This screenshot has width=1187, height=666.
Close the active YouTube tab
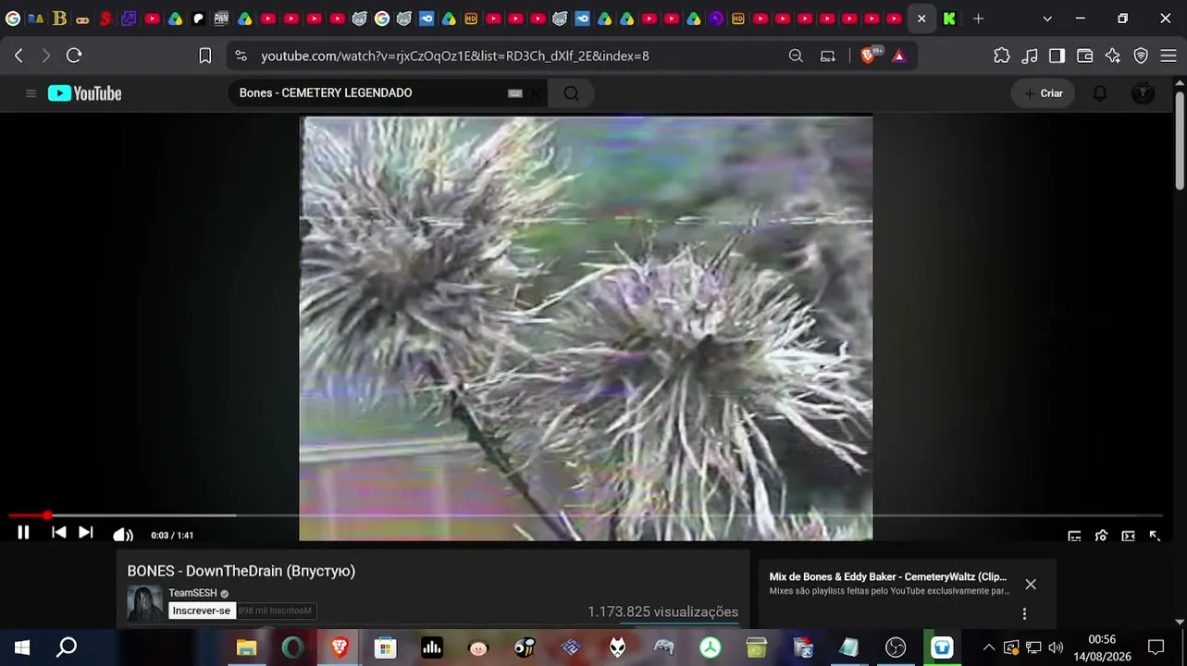click(921, 18)
